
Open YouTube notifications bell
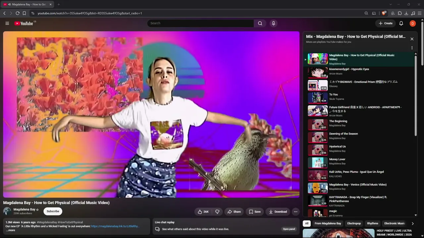[401, 23]
